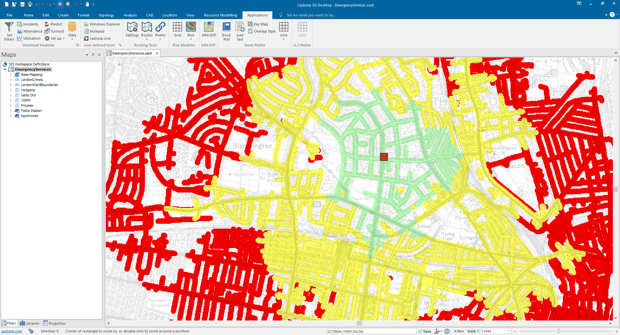This screenshot has height=335, width=620.
Task: Open Overlap Style tool
Action: point(262,31)
